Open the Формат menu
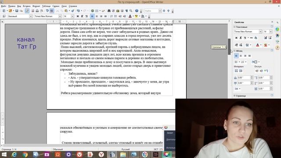This screenshot has width=281, height=158. pos(36,6)
